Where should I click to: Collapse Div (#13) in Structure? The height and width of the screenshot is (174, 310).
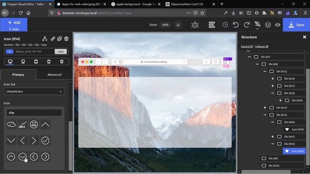point(265,115)
